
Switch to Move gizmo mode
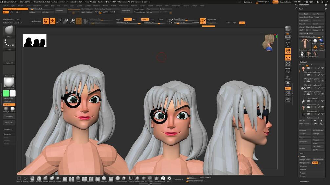[59, 21]
